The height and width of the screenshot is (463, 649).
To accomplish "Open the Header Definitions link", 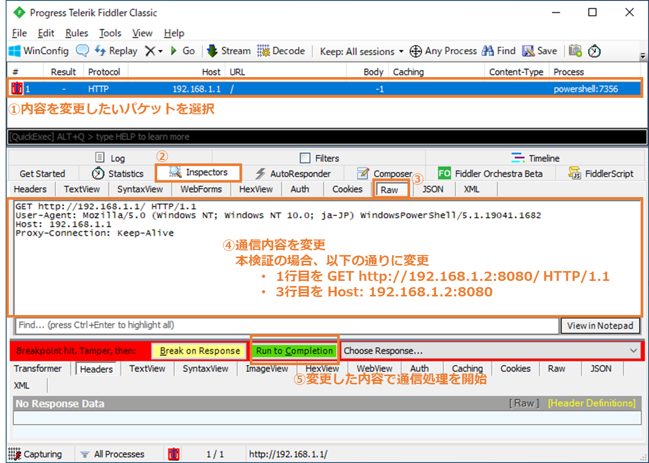I will [592, 403].
